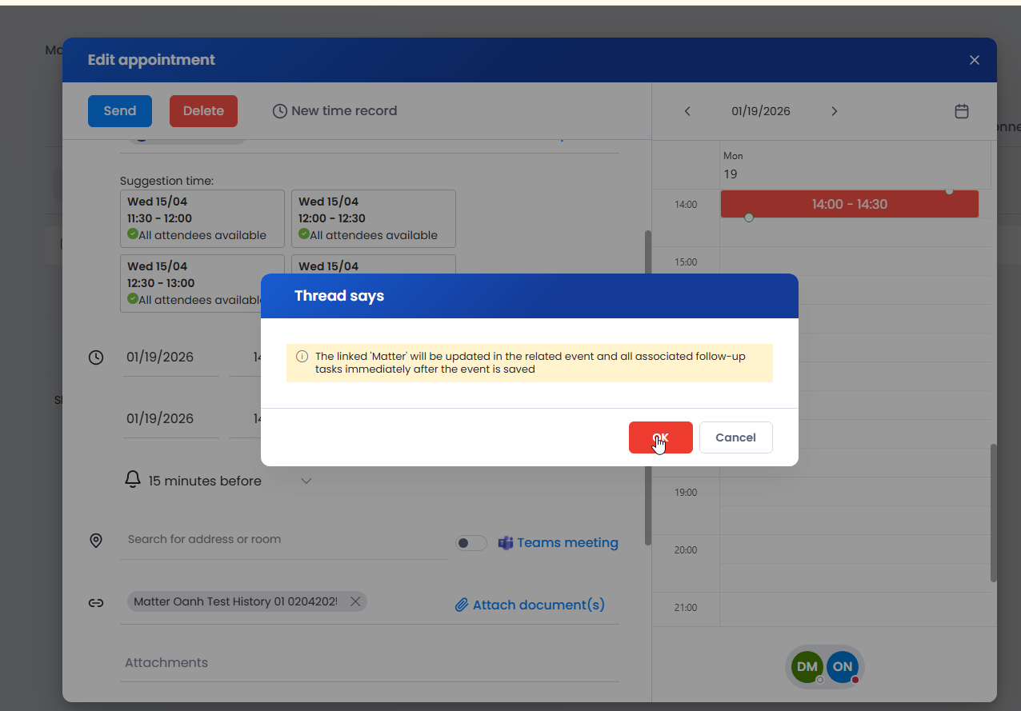Close the Edit appointment window
Viewport: 1021px width, 711px height.
pos(974,60)
